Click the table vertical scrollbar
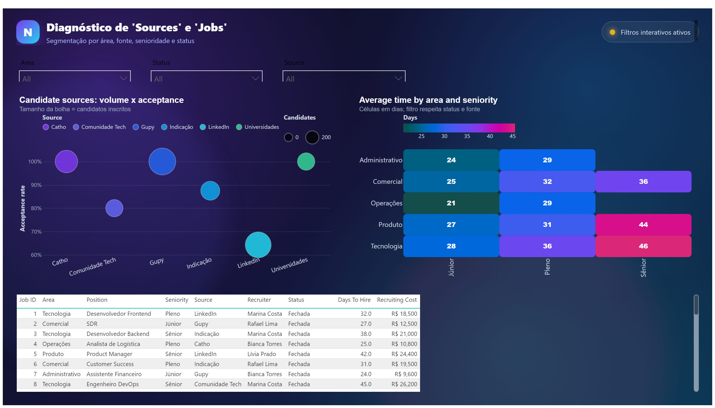The width and height of the screenshot is (715, 408). coord(697,343)
